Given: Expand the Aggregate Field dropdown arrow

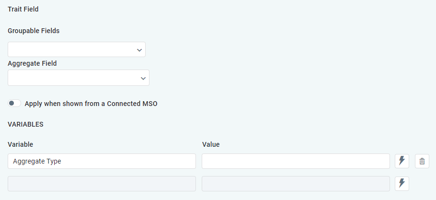Looking at the screenshot, I should [x=143, y=78].
